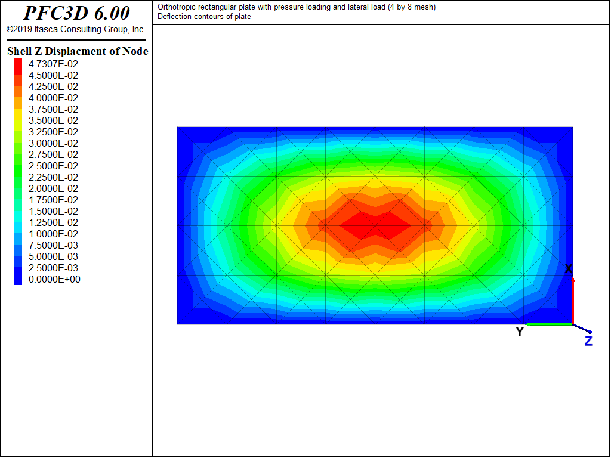The height and width of the screenshot is (458, 611).
Task: Click the blue bottom-left corner of the plate
Action: click(x=186, y=316)
